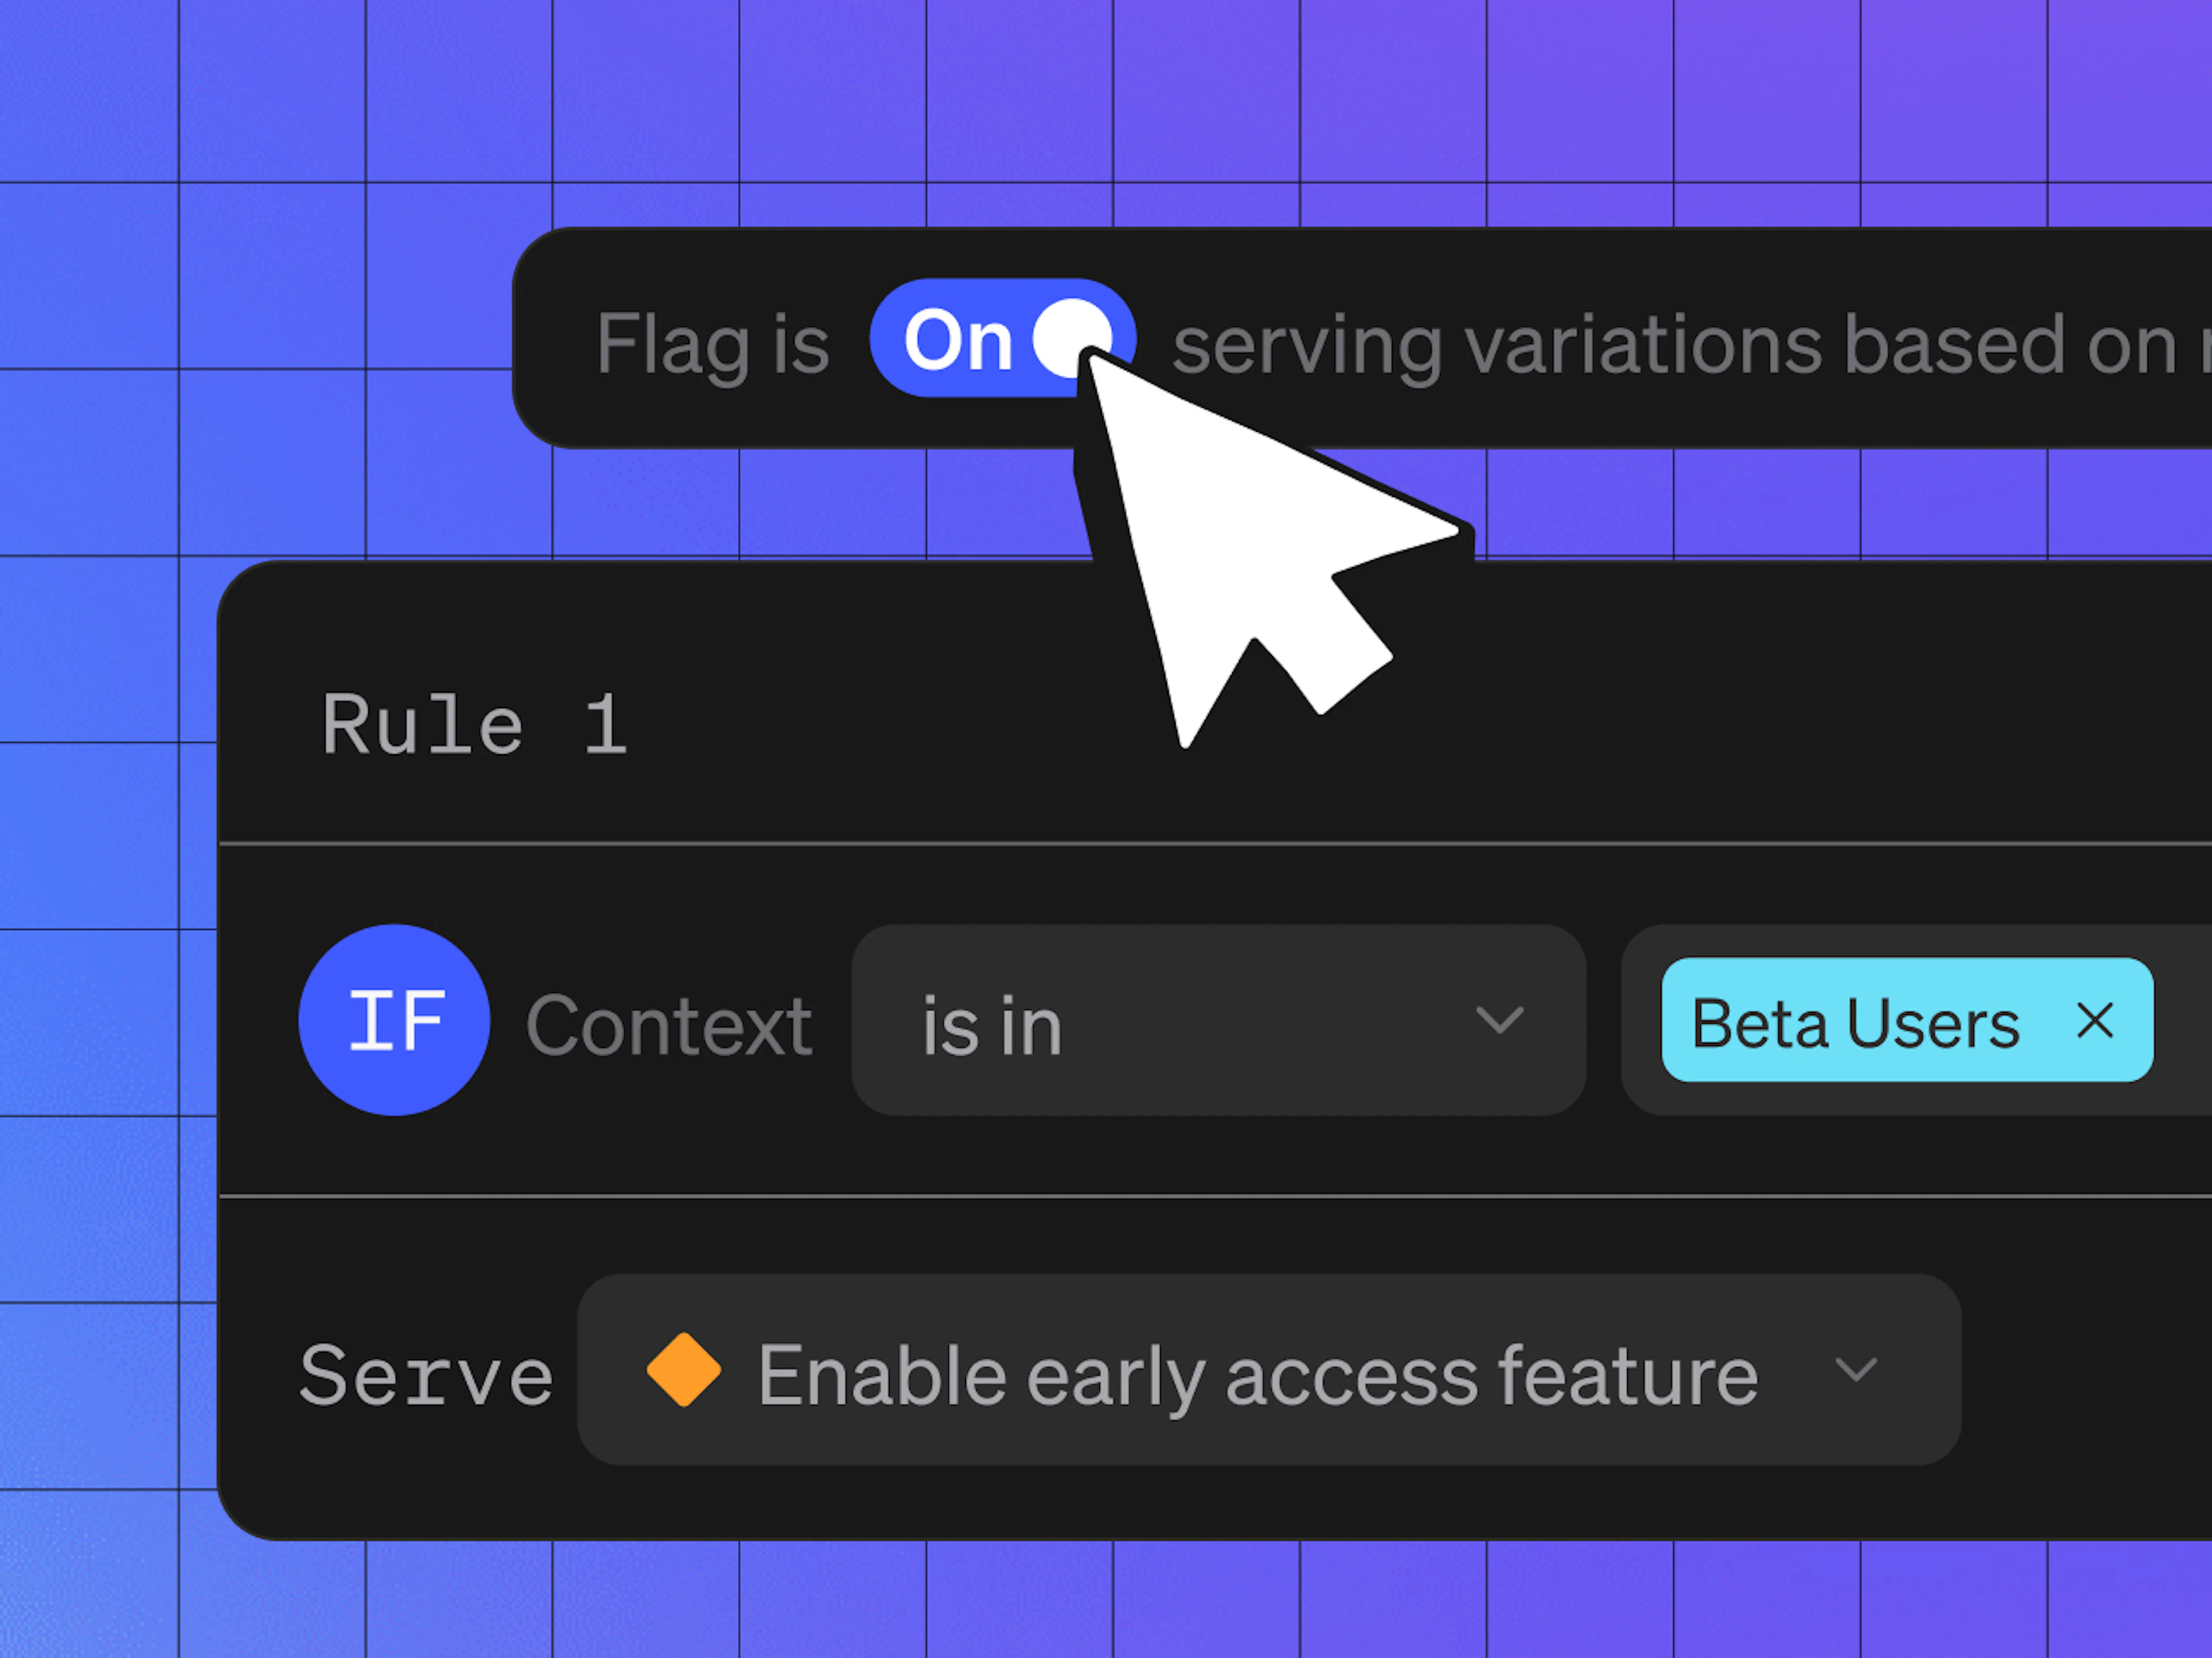Image resolution: width=2212 pixels, height=1658 pixels.
Task: Click the blue IF circle icon
Action: click(394, 1020)
